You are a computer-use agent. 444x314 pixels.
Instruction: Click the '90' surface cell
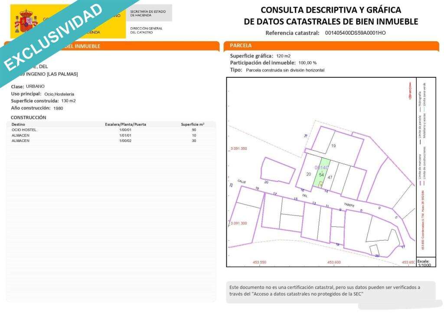tap(194, 130)
